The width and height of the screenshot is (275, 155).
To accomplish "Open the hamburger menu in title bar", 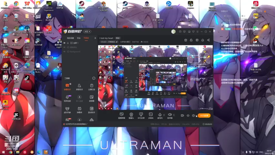I will pyautogui.click(x=197, y=32).
